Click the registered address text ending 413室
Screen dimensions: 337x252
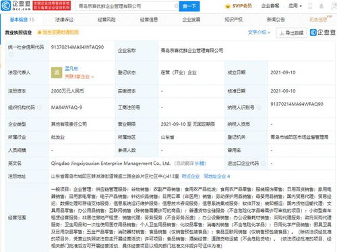coord(115,176)
